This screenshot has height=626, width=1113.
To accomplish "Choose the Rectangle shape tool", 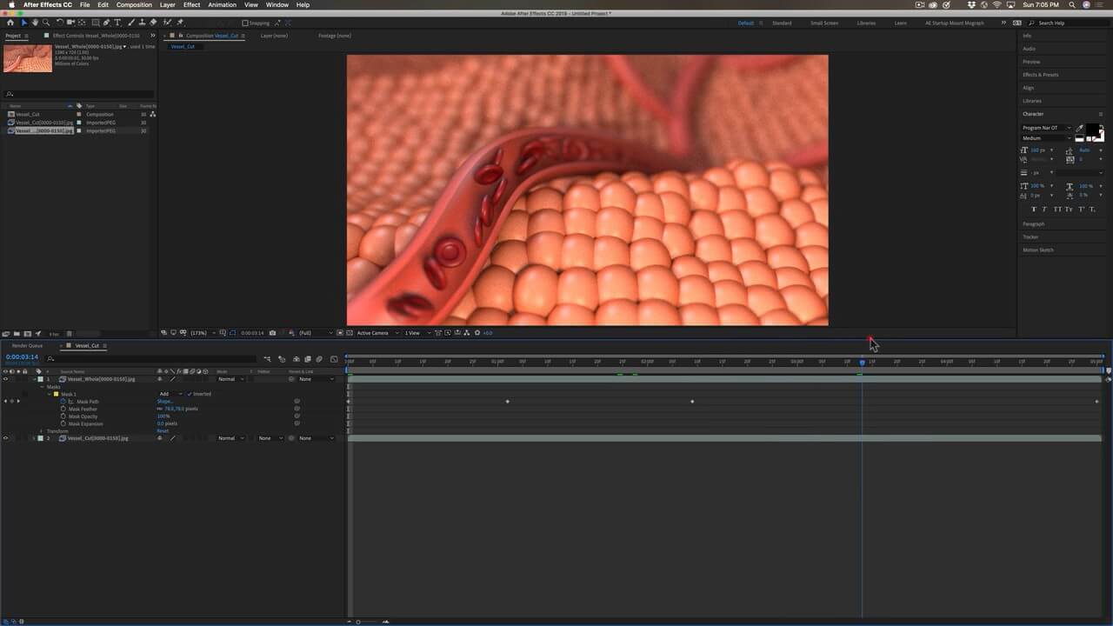I will pos(95,23).
